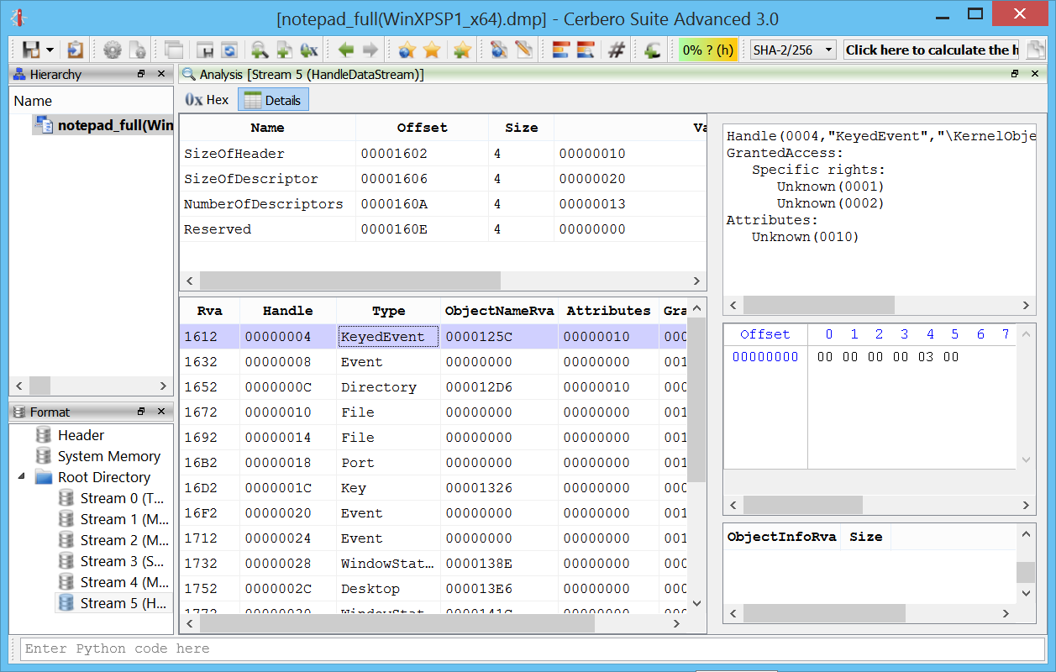Click the clipboard import icon in toolbar
This screenshot has height=672, width=1056.
(76, 50)
